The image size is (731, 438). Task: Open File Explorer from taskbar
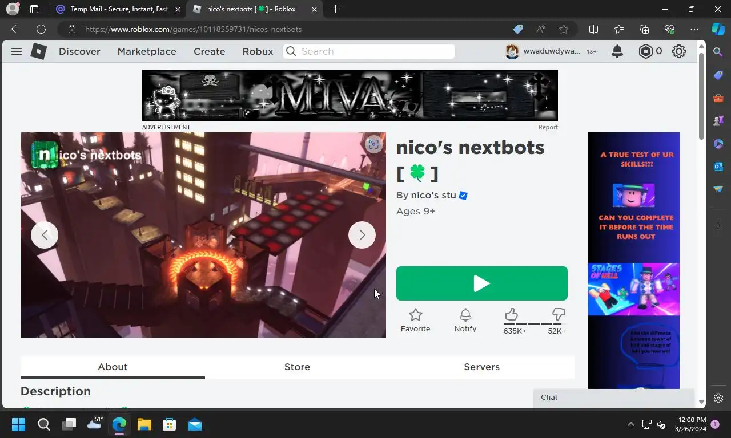click(144, 425)
